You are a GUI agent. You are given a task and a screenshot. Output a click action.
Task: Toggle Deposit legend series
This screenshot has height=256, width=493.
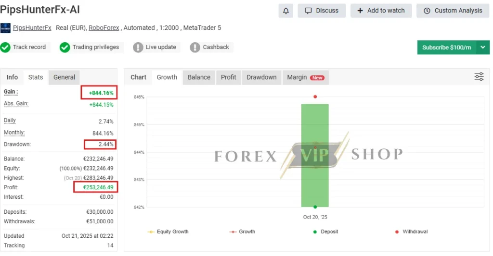[x=325, y=232]
